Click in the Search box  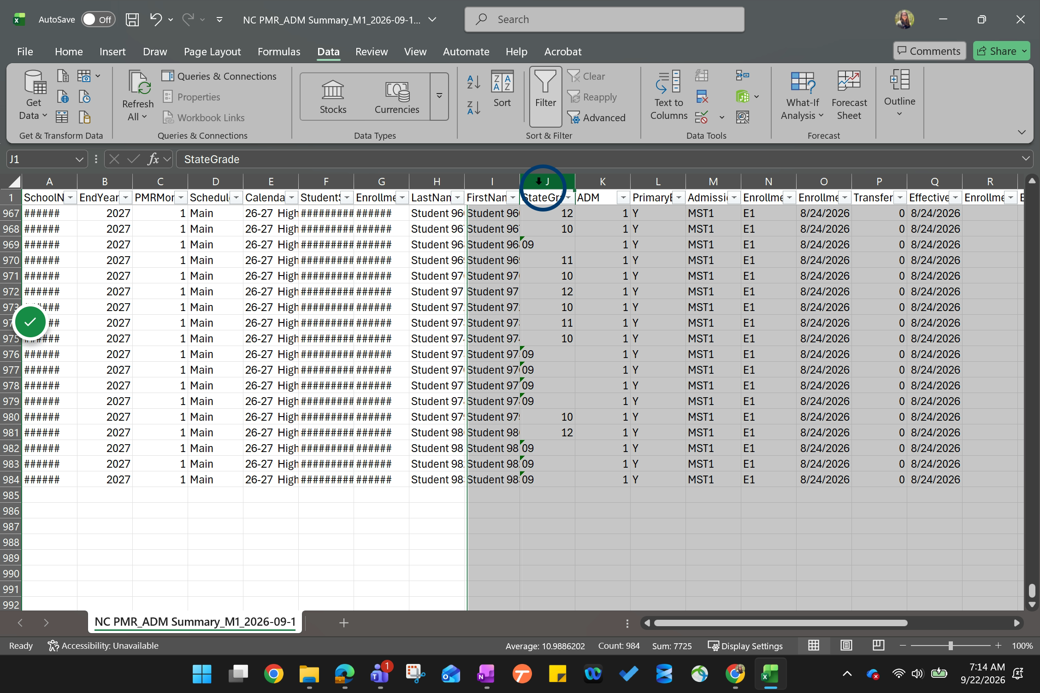click(604, 19)
